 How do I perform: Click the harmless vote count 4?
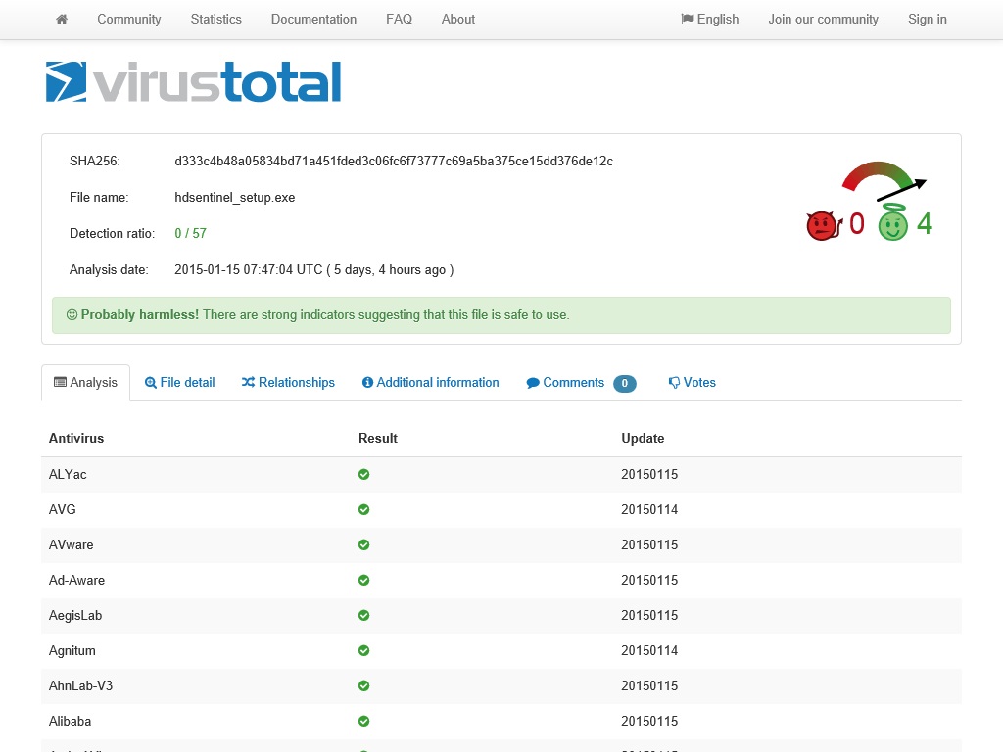pyautogui.click(x=925, y=224)
